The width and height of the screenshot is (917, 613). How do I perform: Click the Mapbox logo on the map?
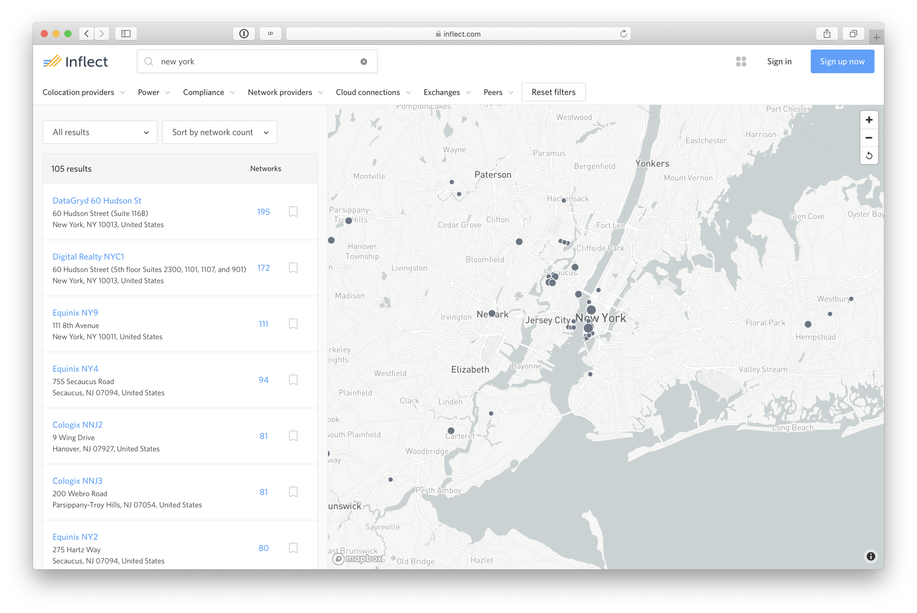358,559
